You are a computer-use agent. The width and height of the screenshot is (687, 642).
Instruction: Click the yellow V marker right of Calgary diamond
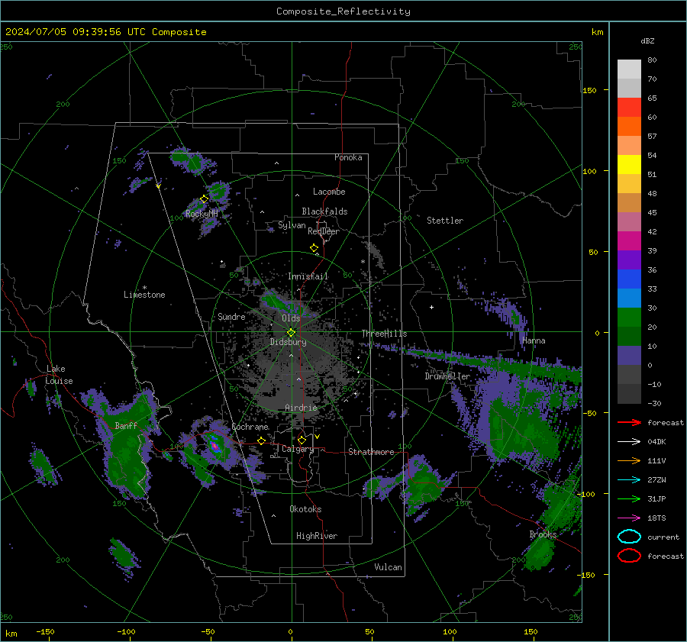click(x=317, y=437)
